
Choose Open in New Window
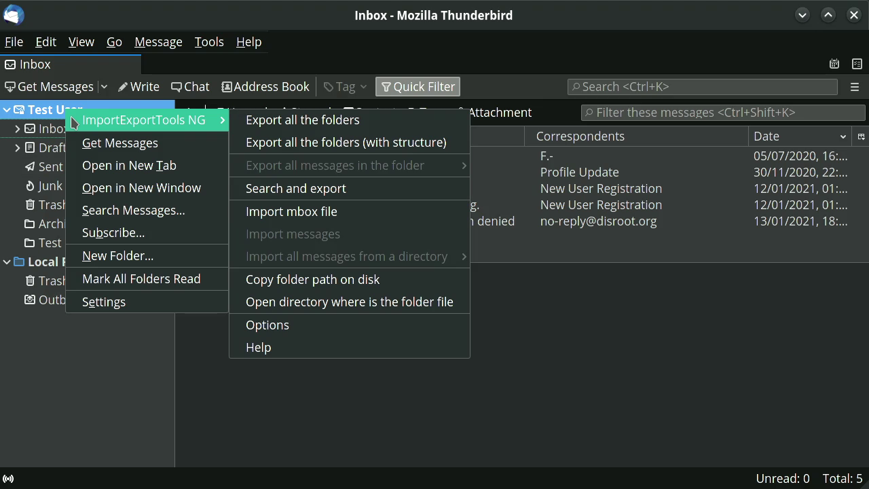click(147, 188)
